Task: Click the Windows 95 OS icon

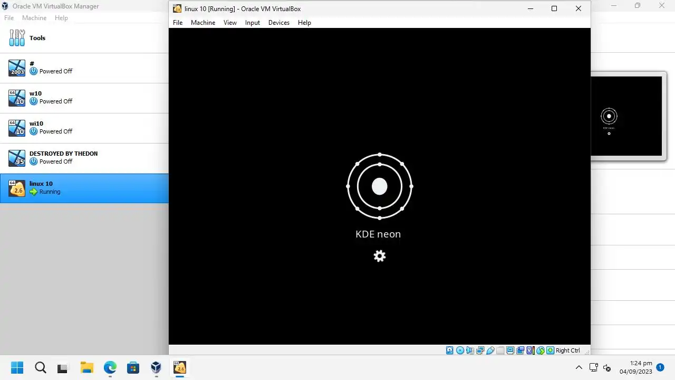Action: point(17,158)
